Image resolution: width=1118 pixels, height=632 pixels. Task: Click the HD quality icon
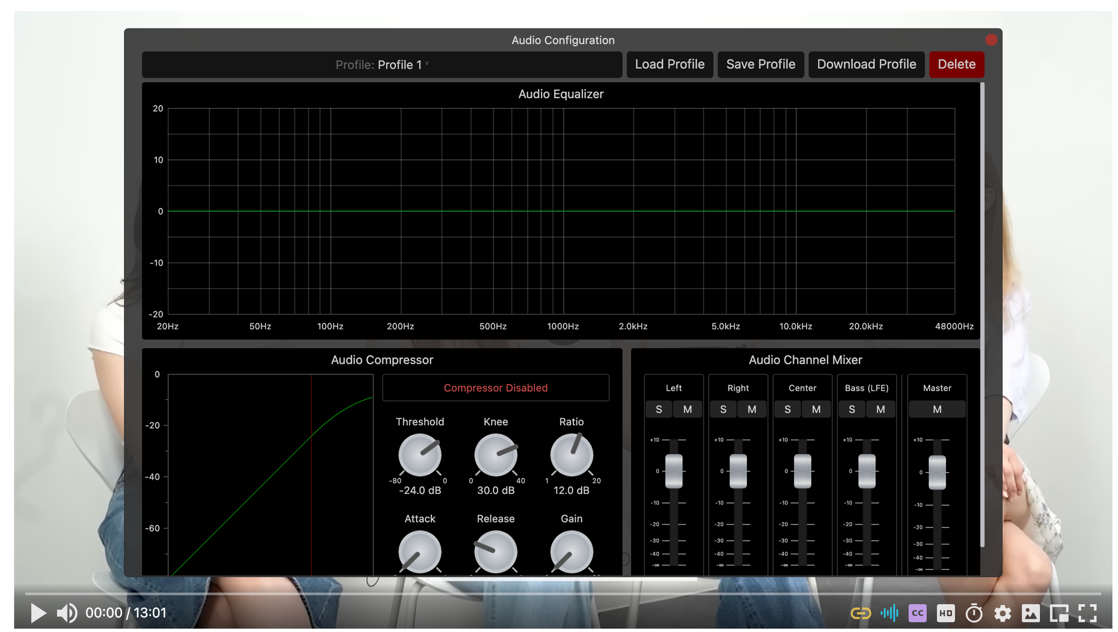[x=946, y=614]
